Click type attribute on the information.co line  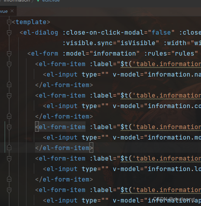click(x=89, y=106)
